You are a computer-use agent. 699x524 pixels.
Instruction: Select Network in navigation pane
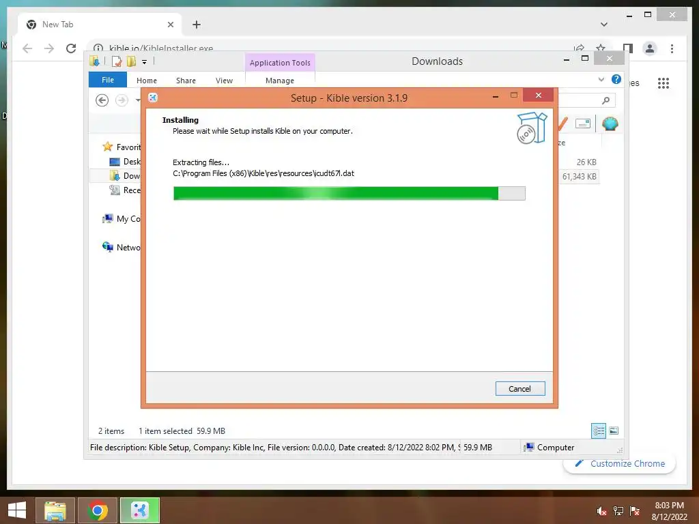[122, 247]
